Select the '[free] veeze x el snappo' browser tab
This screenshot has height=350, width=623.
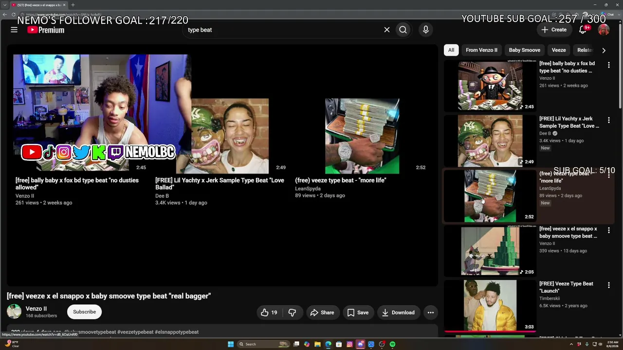click(39, 5)
